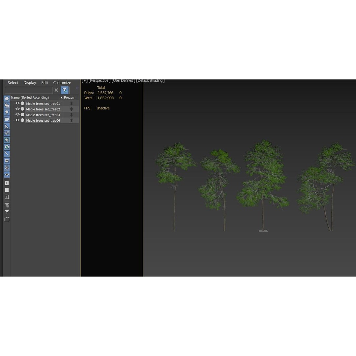Click the Total statistics heading
The height and width of the screenshot is (356, 356).
[x=101, y=88]
